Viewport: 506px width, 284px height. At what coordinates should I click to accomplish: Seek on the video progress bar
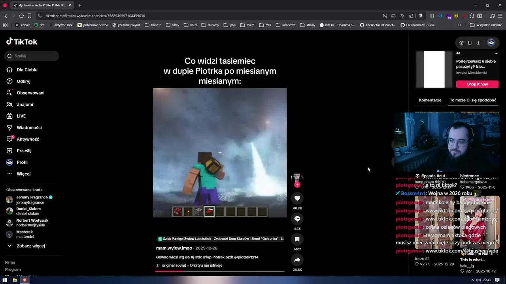[220, 271]
